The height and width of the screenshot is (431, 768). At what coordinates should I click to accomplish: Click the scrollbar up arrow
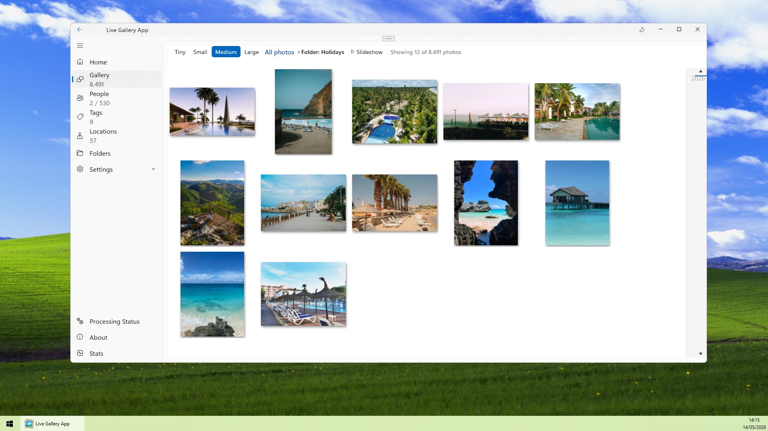pos(700,71)
